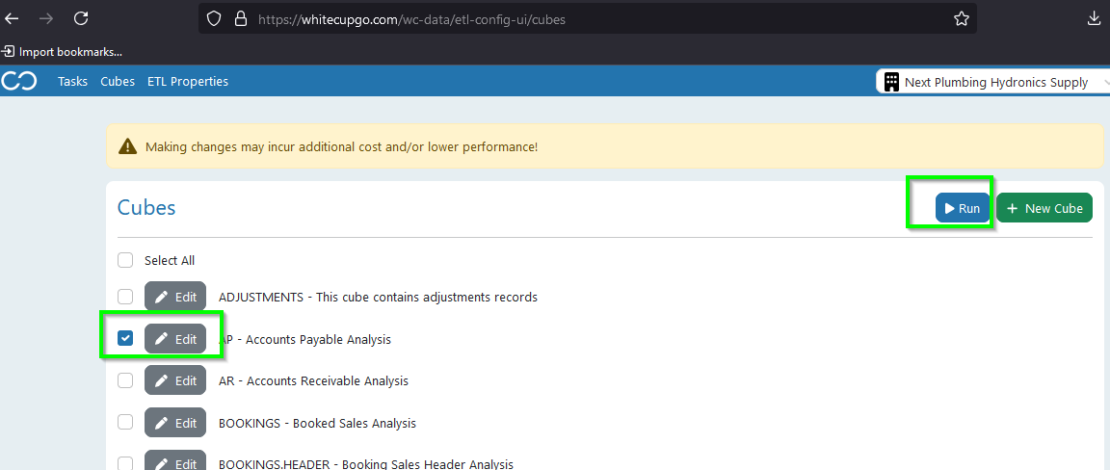
Task: Click the URL address bar
Action: tap(578, 18)
